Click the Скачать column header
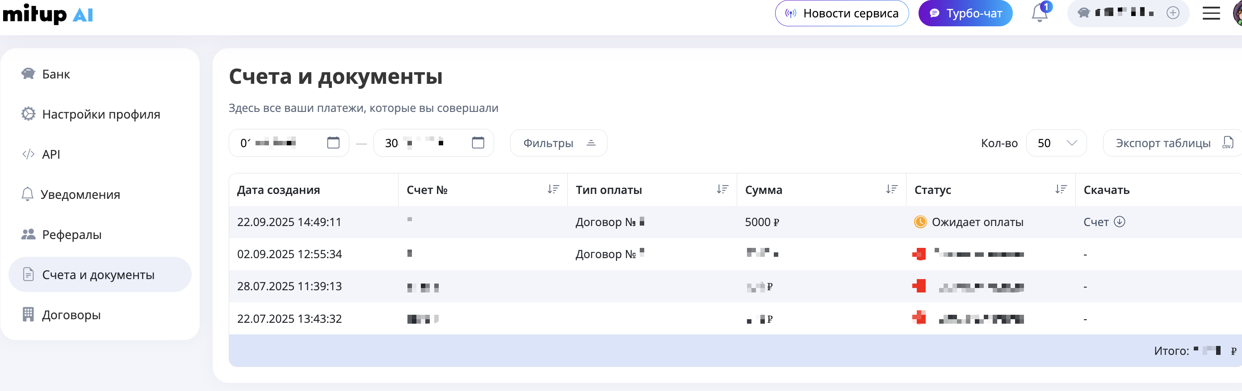Screen dimensions: 1242x391 click(x=1107, y=190)
